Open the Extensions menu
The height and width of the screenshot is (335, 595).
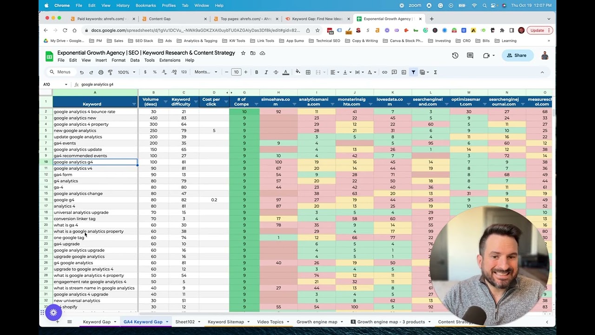[x=170, y=60]
